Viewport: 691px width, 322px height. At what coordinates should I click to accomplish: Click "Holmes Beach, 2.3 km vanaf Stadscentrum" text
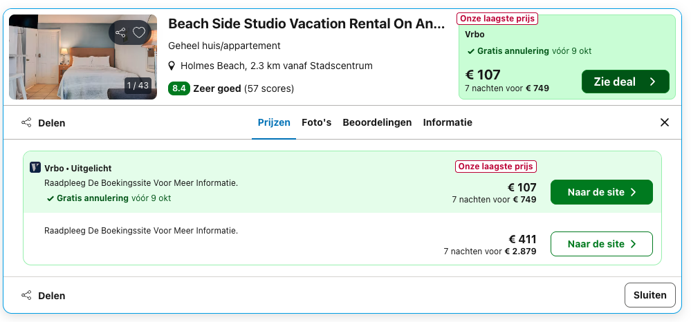276,66
